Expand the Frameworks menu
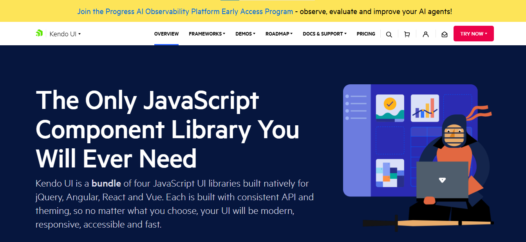Screen dimensions: 526x242 coord(207,34)
